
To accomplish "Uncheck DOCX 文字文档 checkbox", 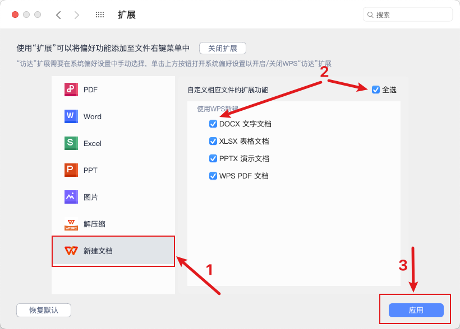I will point(213,124).
